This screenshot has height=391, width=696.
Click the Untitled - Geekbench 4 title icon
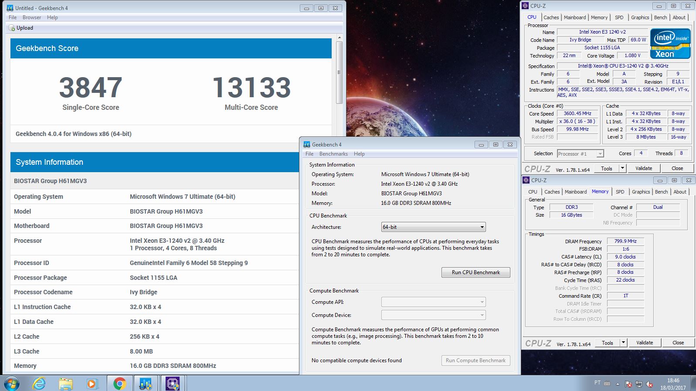pos(10,8)
